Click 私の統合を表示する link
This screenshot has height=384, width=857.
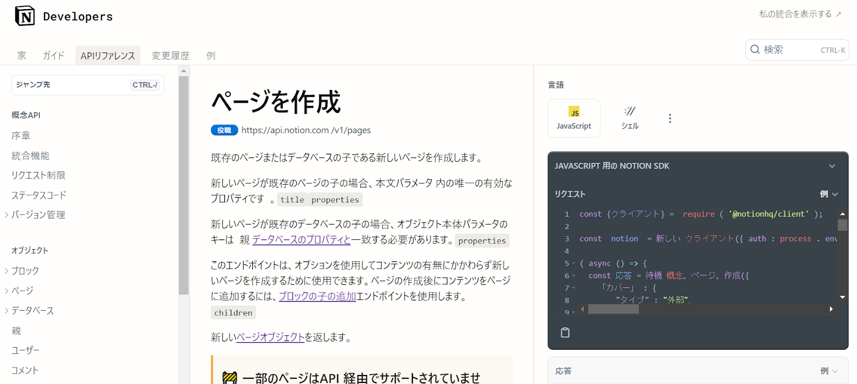pyautogui.click(x=800, y=14)
